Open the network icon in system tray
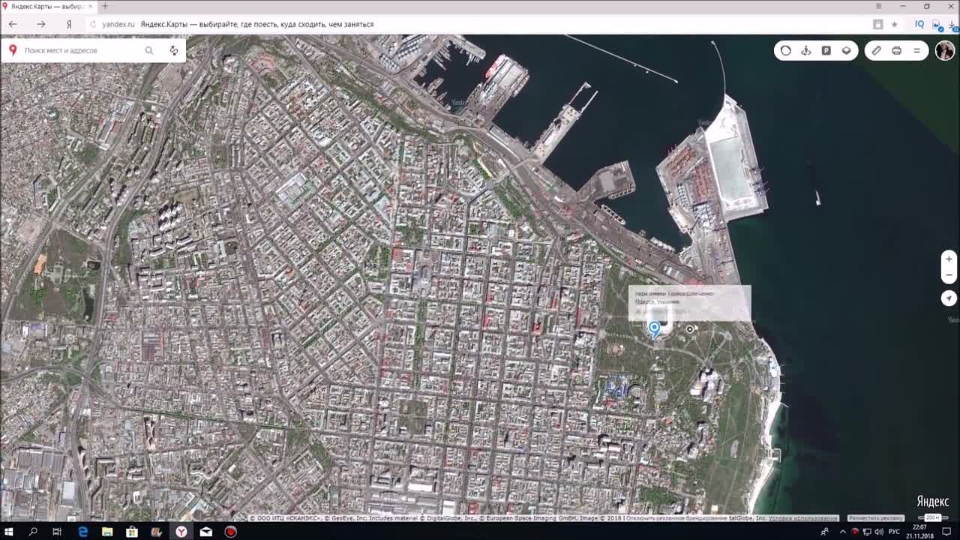The height and width of the screenshot is (540, 960). pyautogui.click(x=867, y=532)
